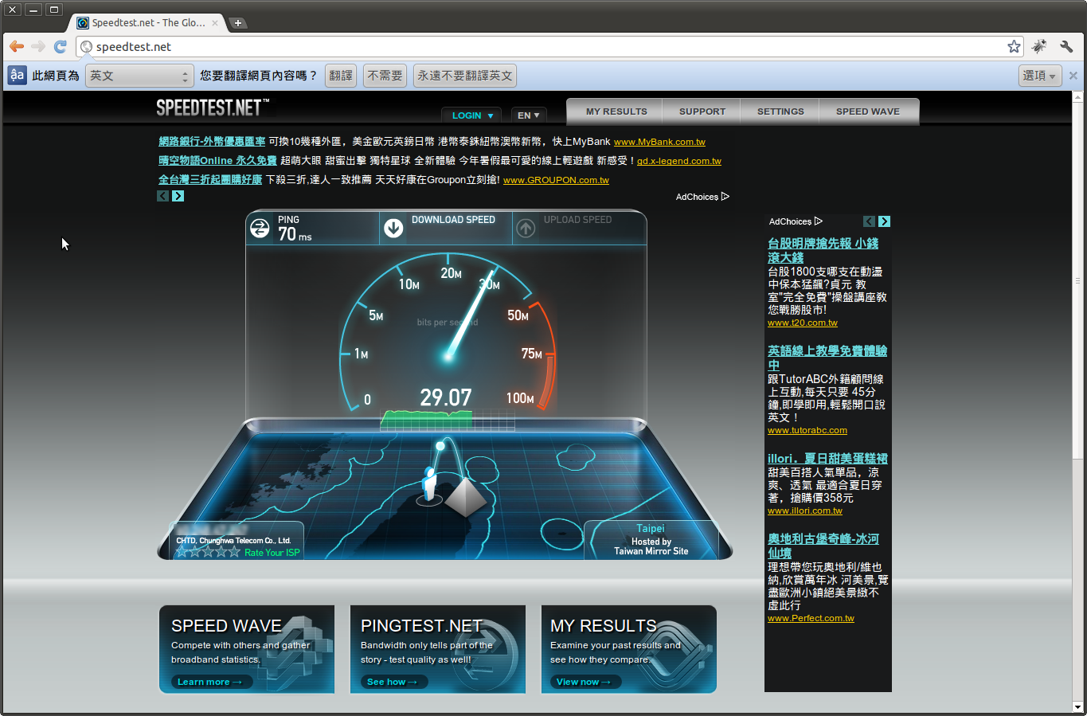This screenshot has width=1087, height=716.
Task: Expand the LOGIN dropdown
Action: [472, 115]
